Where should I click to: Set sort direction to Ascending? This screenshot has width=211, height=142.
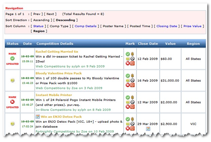[41, 20]
